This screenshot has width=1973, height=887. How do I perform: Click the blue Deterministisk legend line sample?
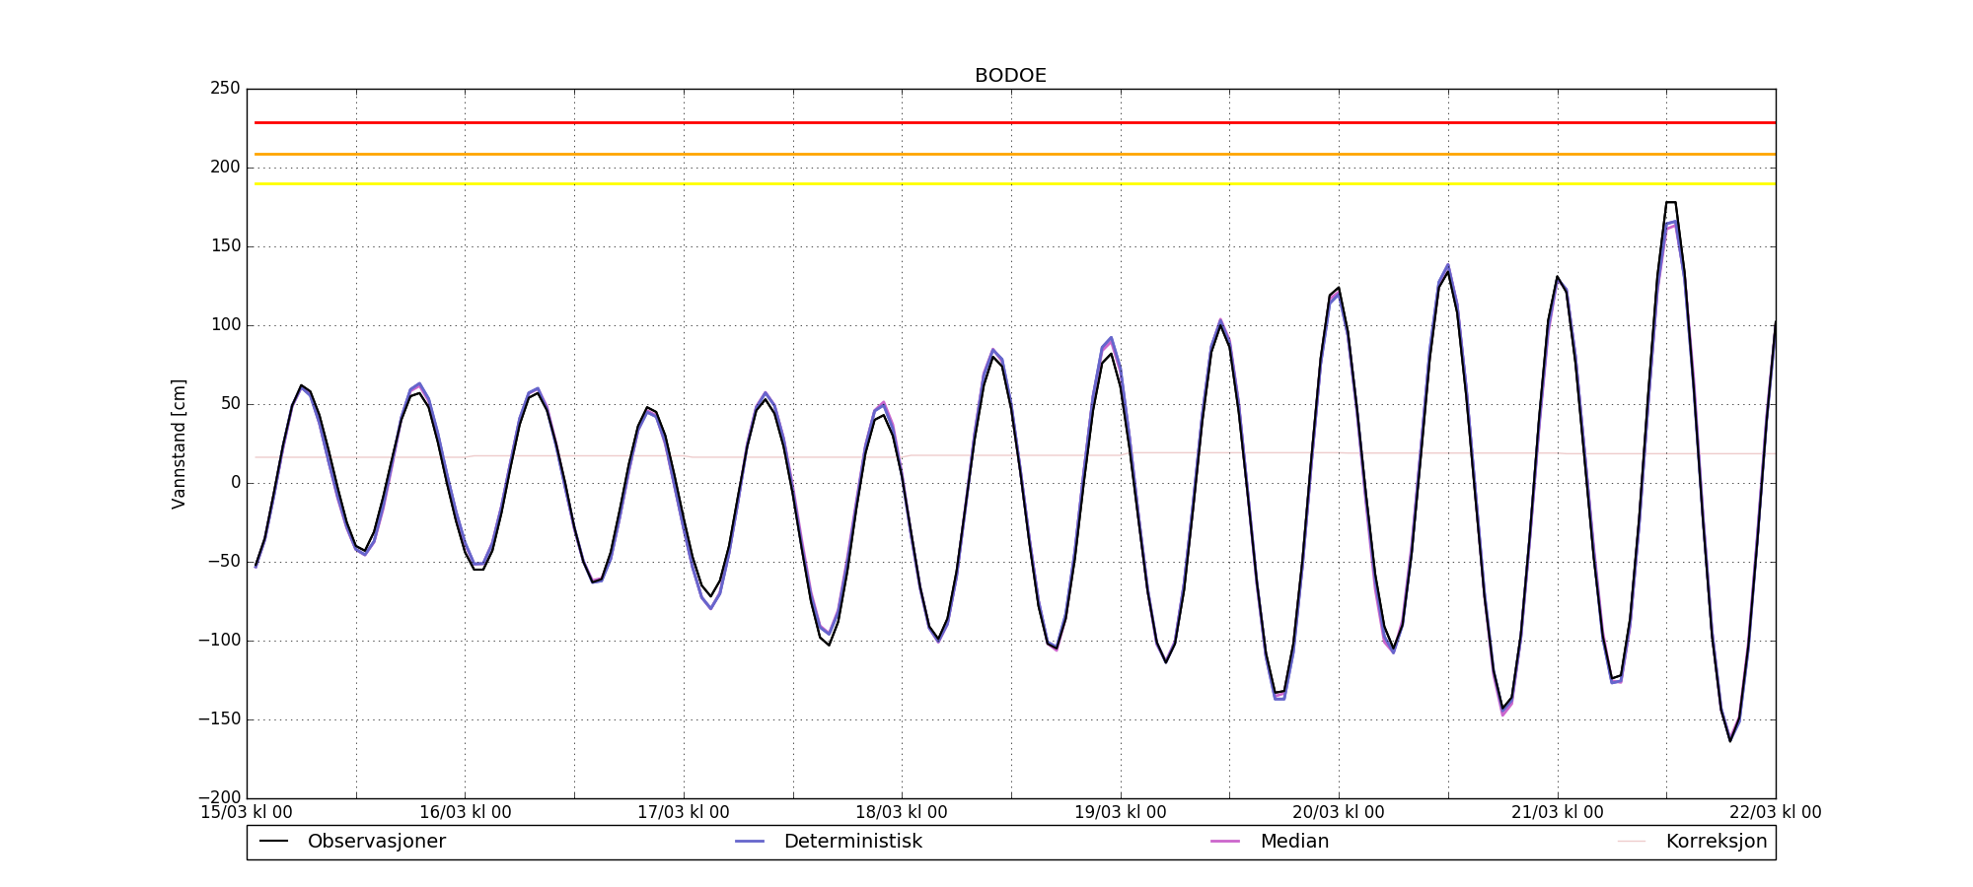coord(750,842)
